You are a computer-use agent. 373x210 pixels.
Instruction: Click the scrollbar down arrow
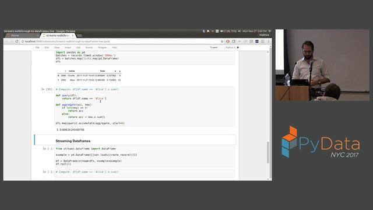coord(268,179)
